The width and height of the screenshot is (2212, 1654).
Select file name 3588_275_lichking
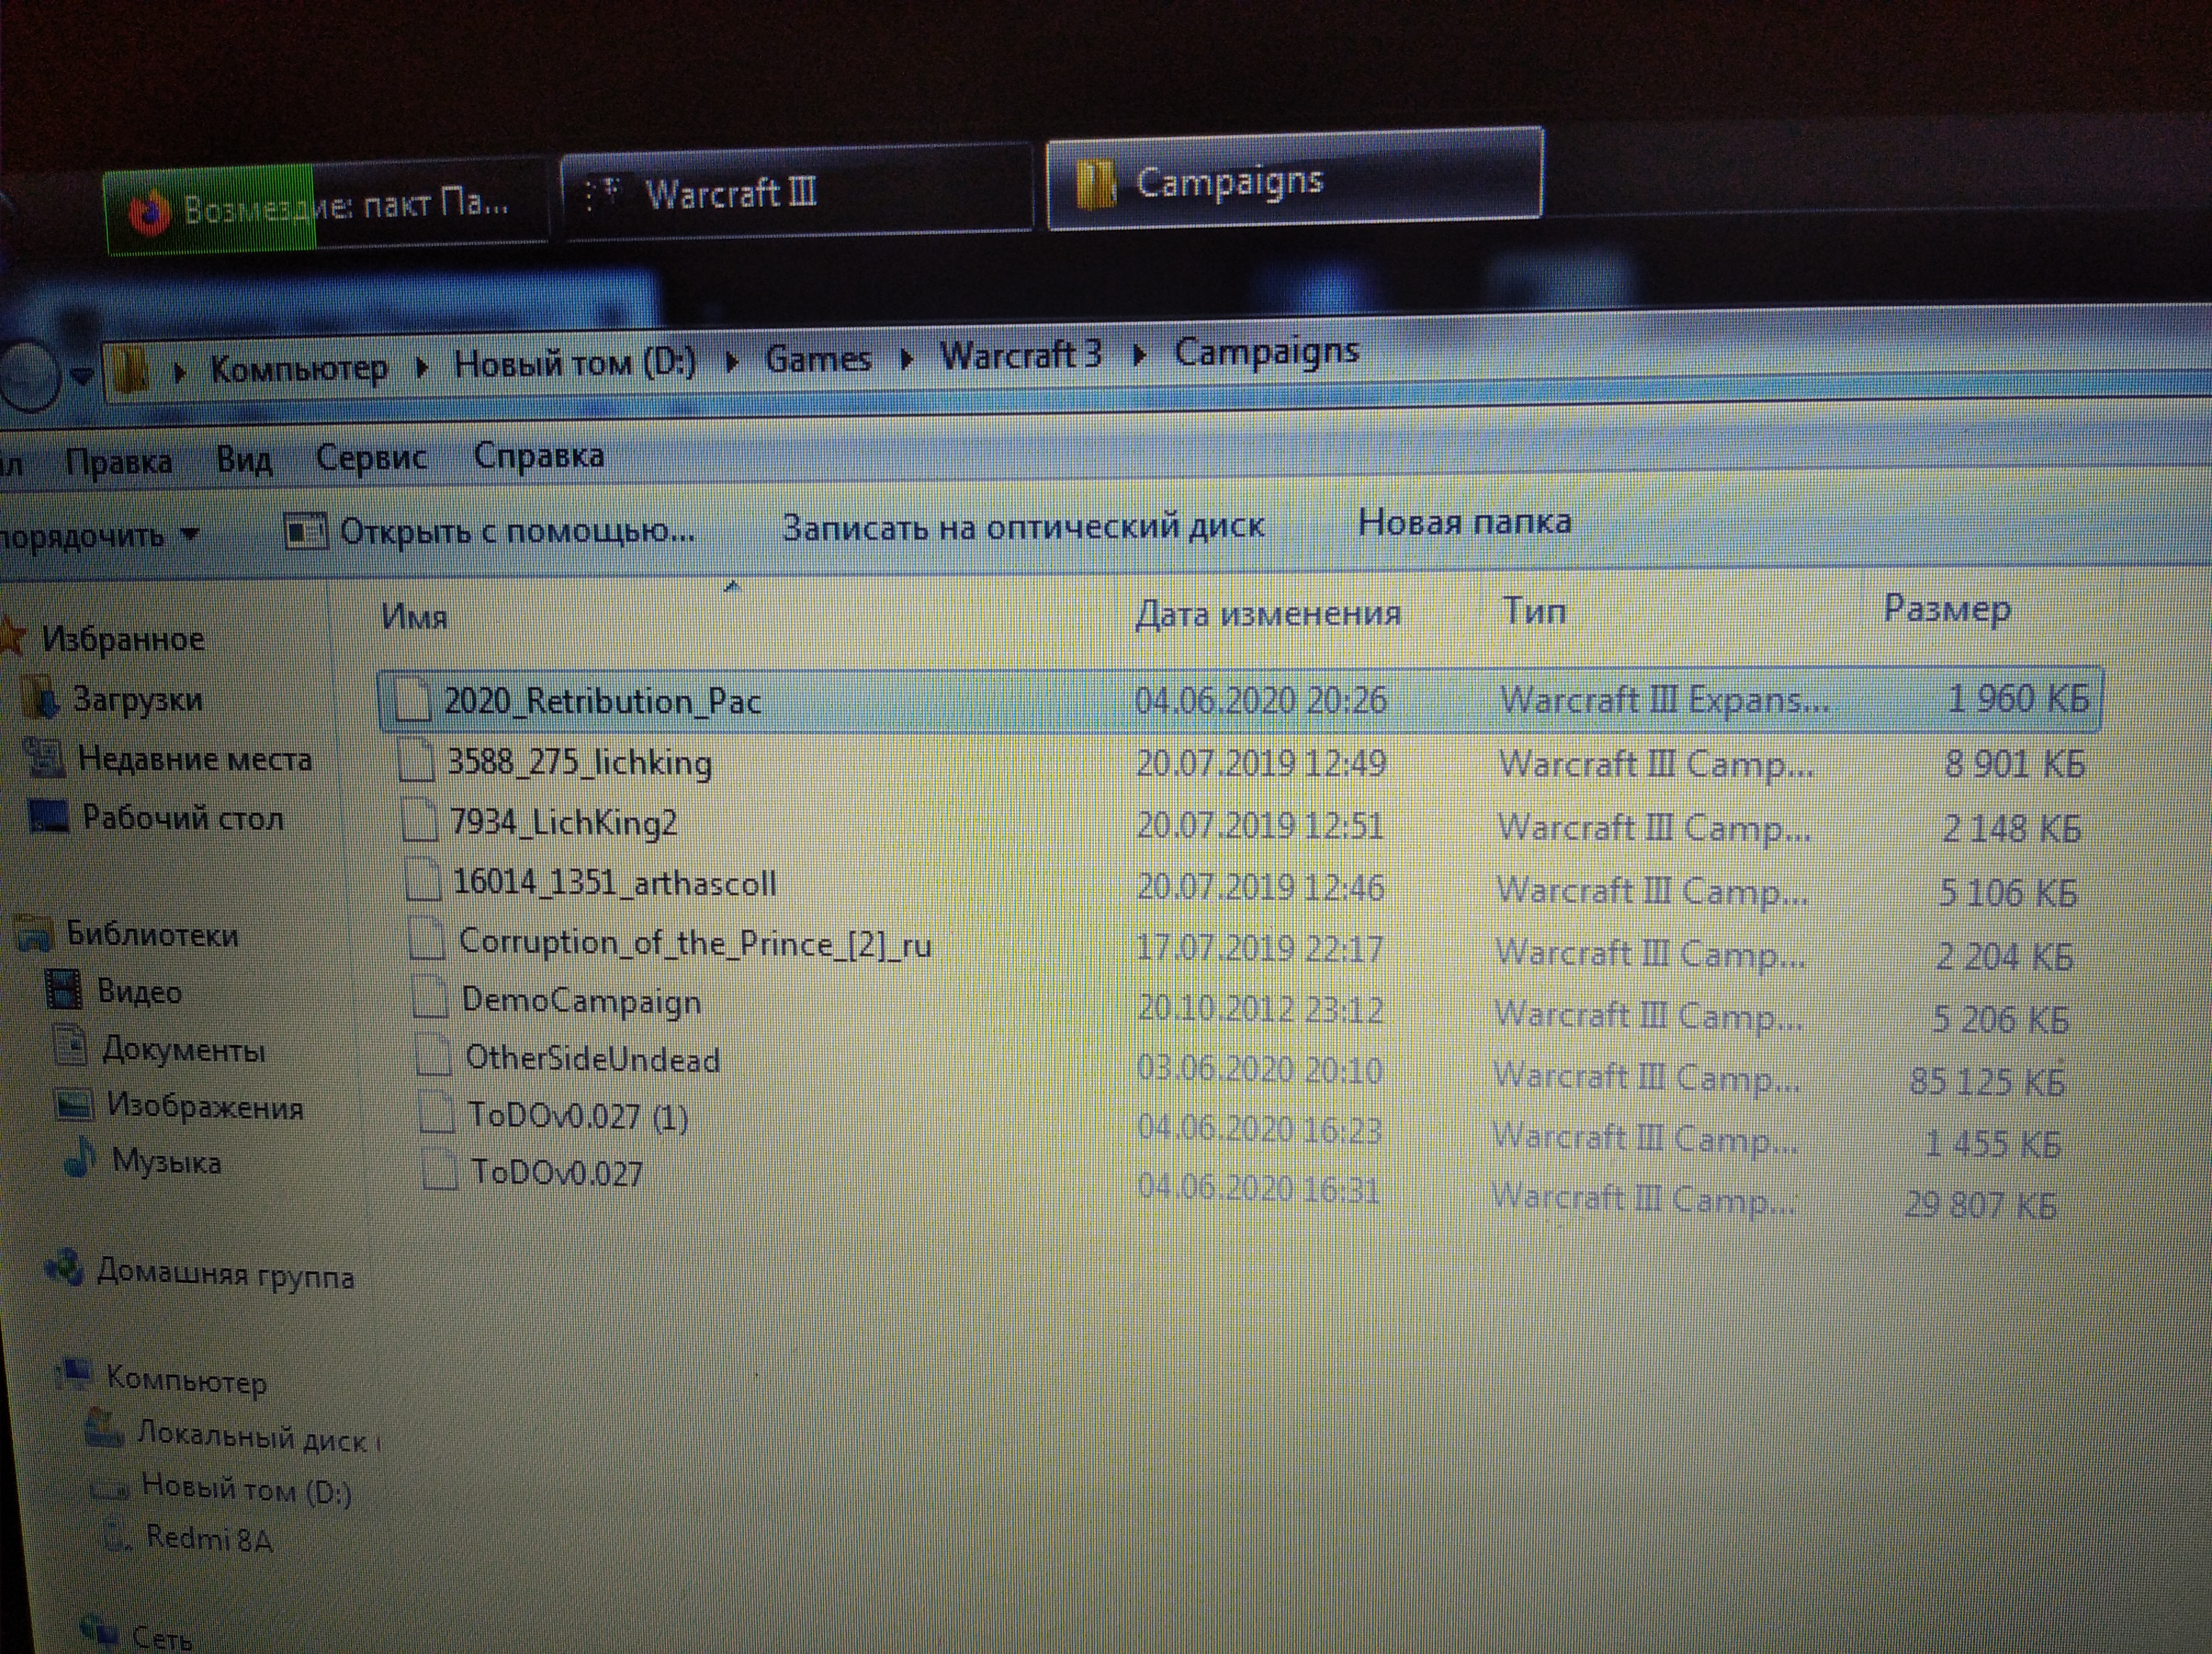click(579, 762)
